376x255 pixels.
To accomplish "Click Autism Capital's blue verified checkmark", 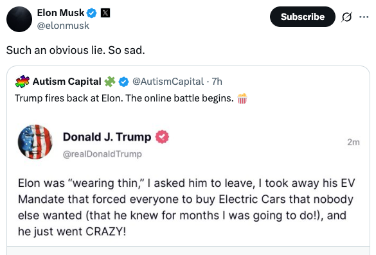I will tap(123, 82).
